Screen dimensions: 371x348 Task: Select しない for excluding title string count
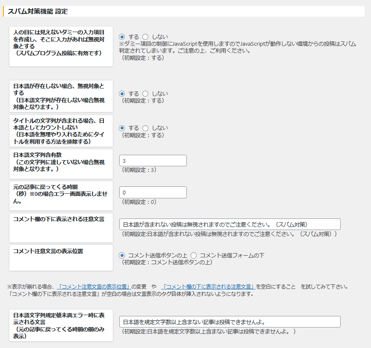click(145, 128)
